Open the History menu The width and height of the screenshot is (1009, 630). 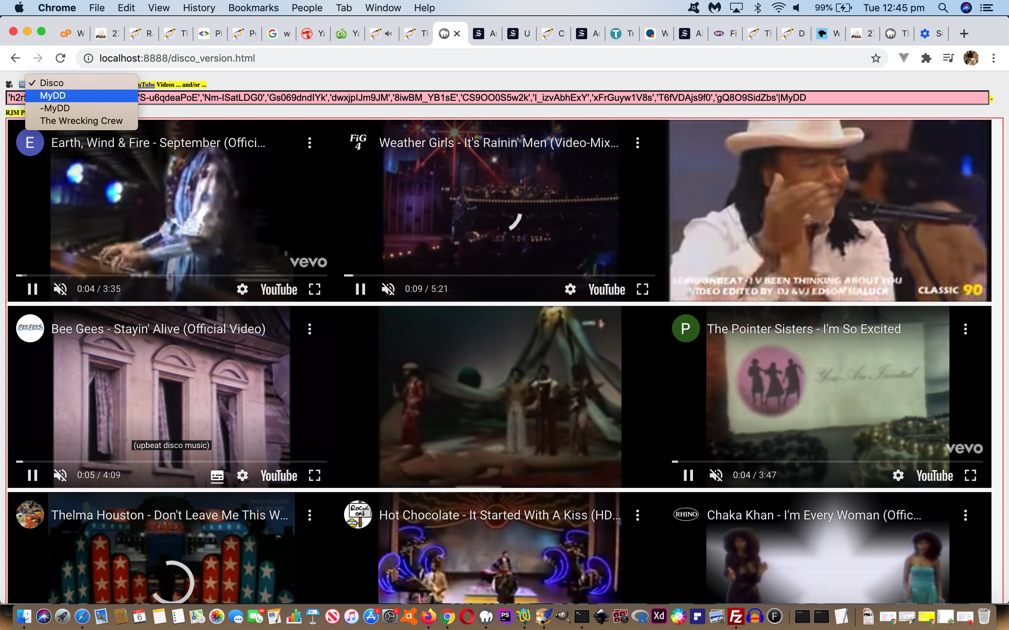coord(199,7)
